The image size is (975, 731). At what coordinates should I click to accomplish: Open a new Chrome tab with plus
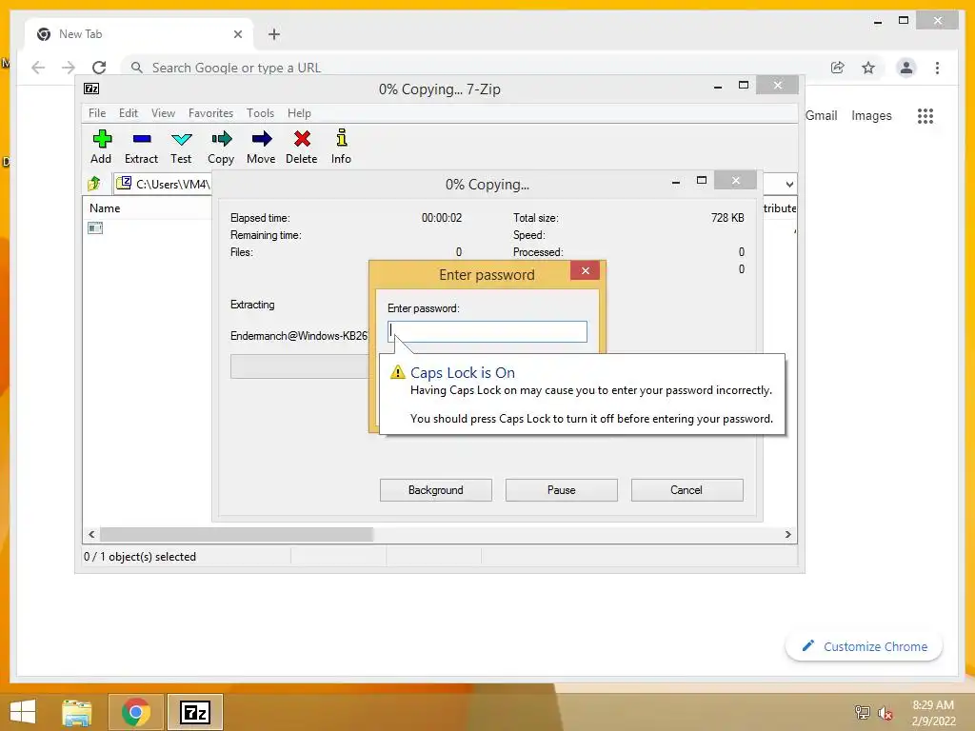274,34
